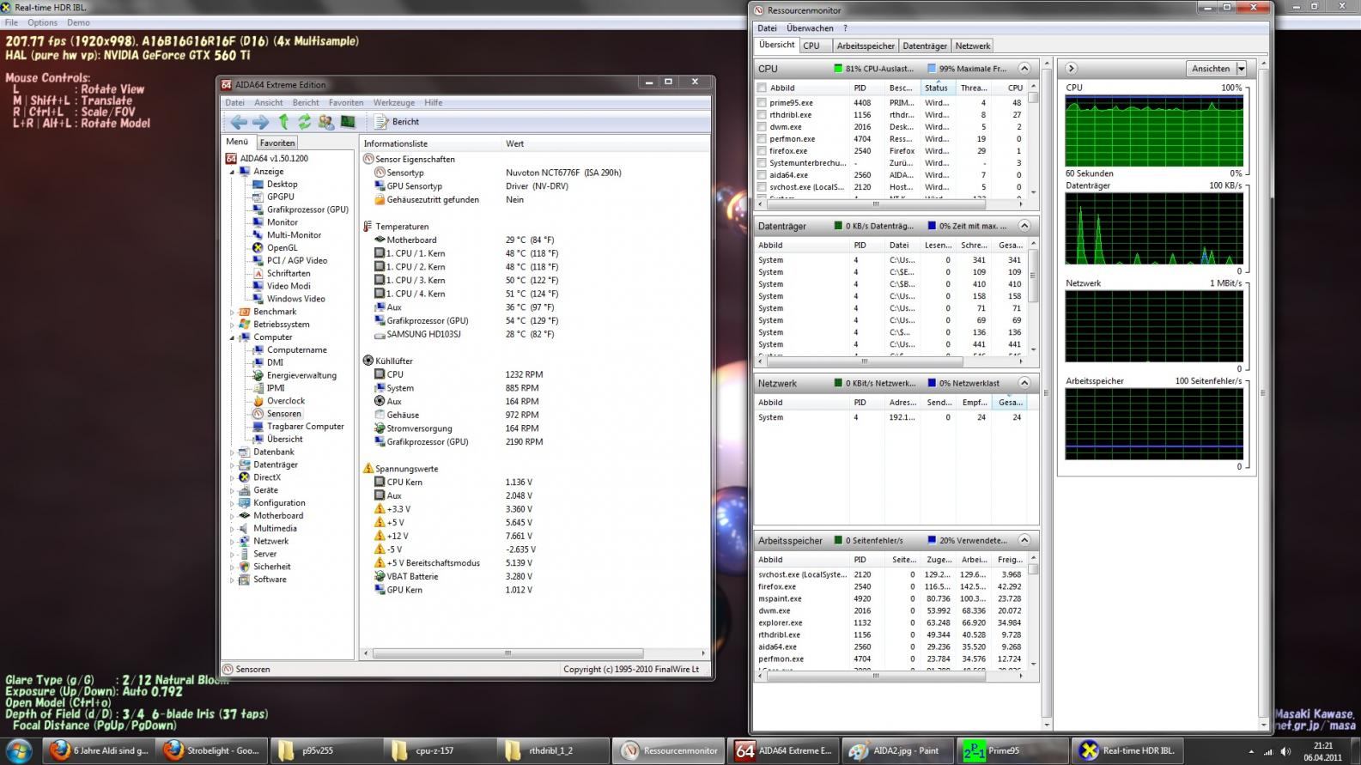Go back using AIDA64 blue left arrow
Image resolution: width=1361 pixels, height=765 pixels.
[239, 122]
